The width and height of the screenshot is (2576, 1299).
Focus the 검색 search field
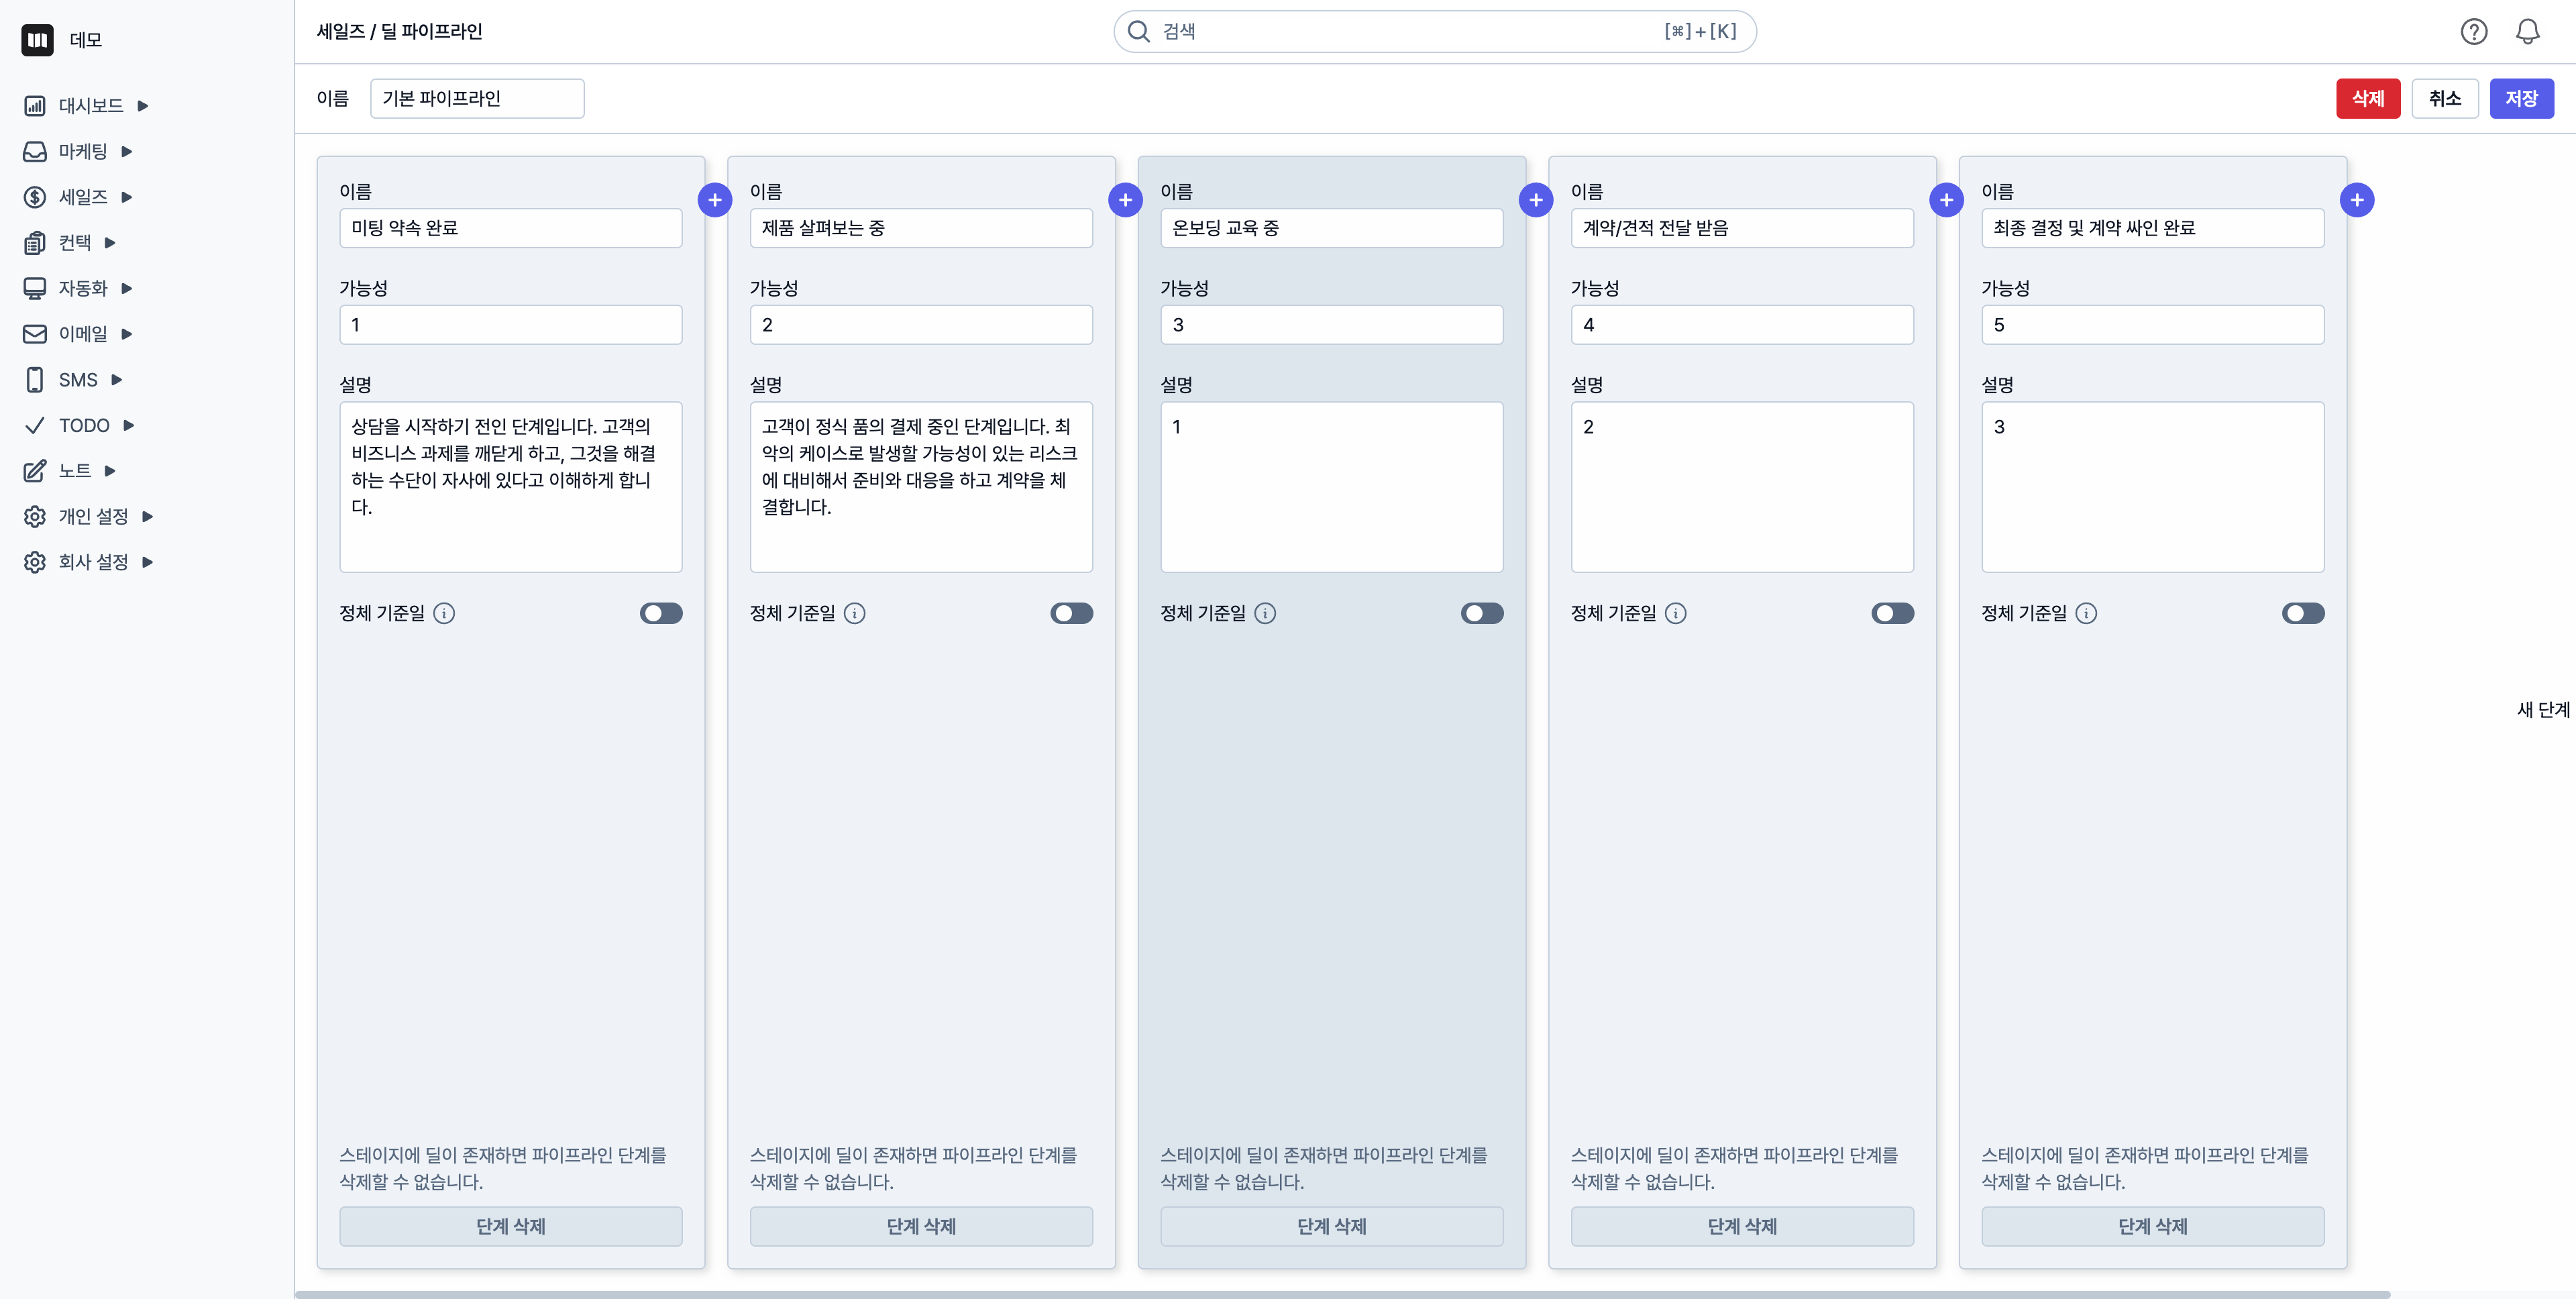point(1435,32)
